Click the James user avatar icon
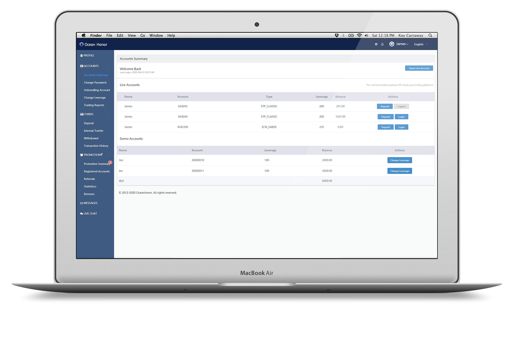 point(392,44)
